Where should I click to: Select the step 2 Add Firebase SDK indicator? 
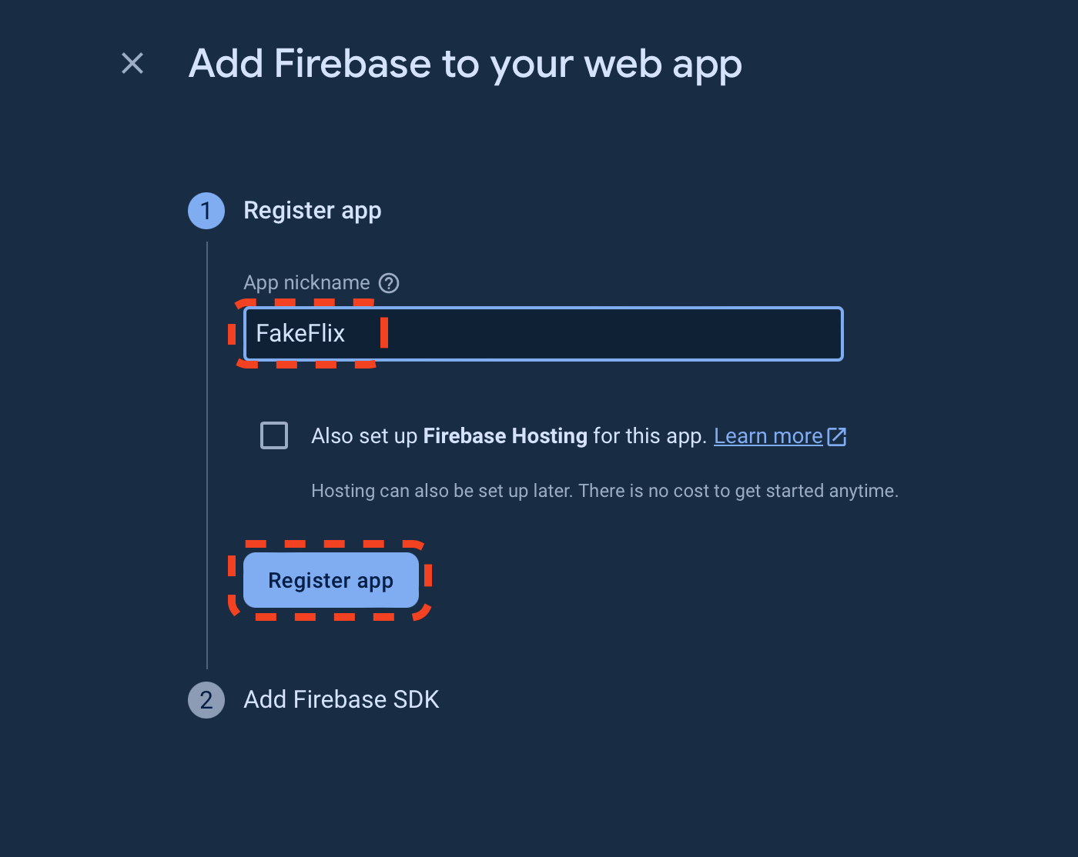click(x=206, y=700)
